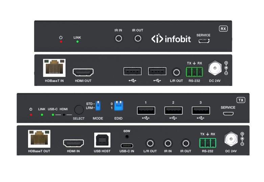Screen dimensions: 264x182
Task: Click the HDMI IN port
Action: click(x=73, y=143)
